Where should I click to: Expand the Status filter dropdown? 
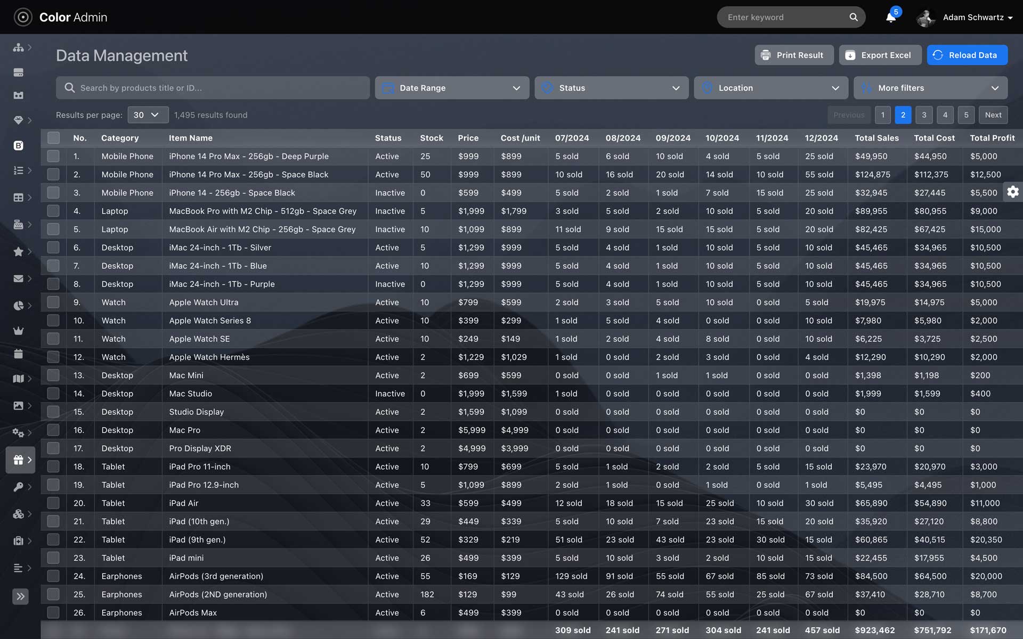pos(611,88)
